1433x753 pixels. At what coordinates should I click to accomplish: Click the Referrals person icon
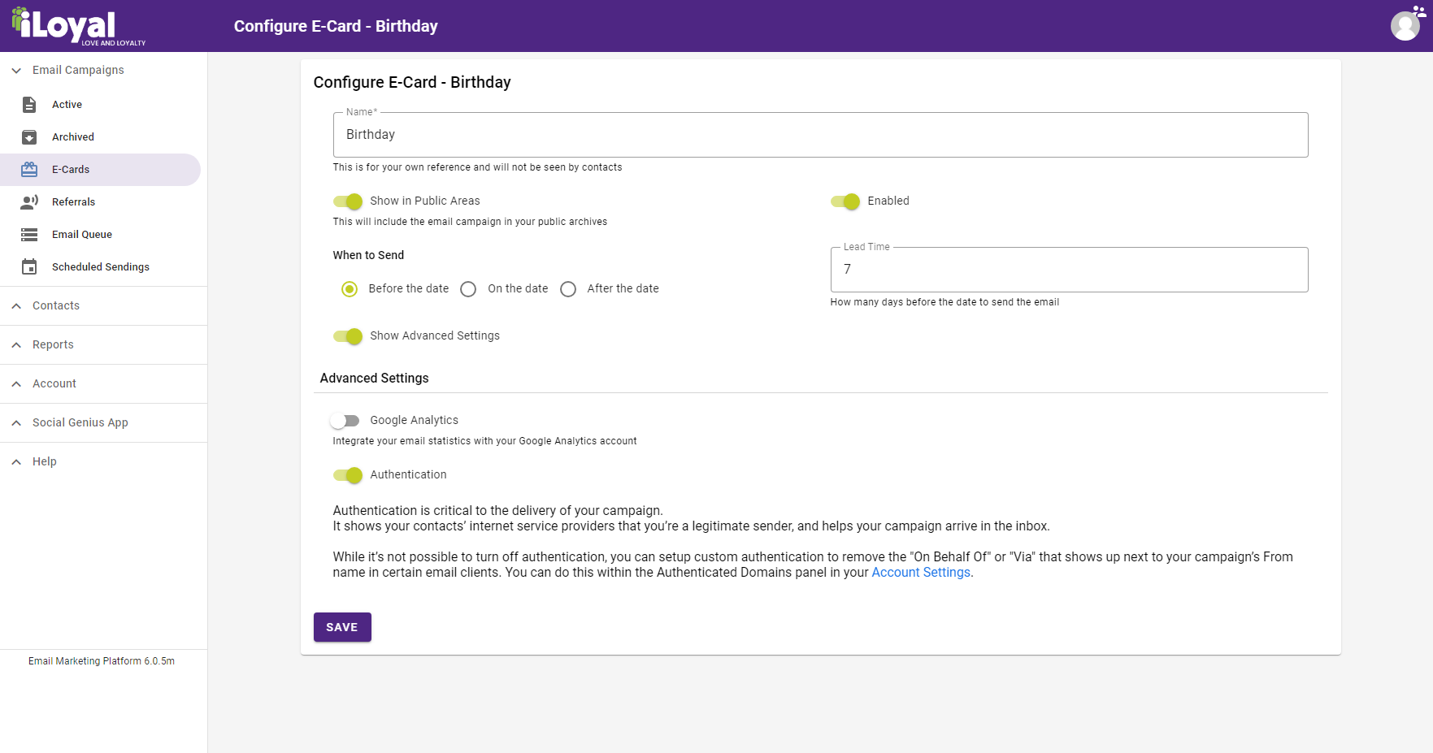pos(29,202)
